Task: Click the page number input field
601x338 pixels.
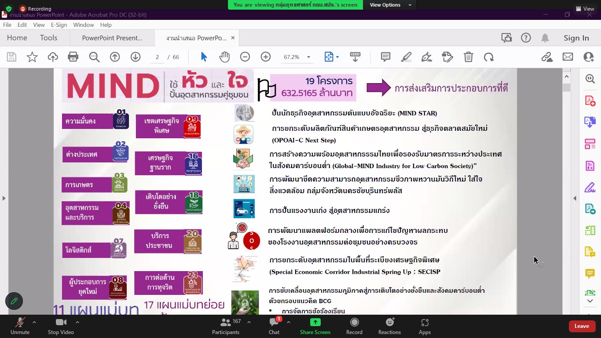Action: point(157,57)
